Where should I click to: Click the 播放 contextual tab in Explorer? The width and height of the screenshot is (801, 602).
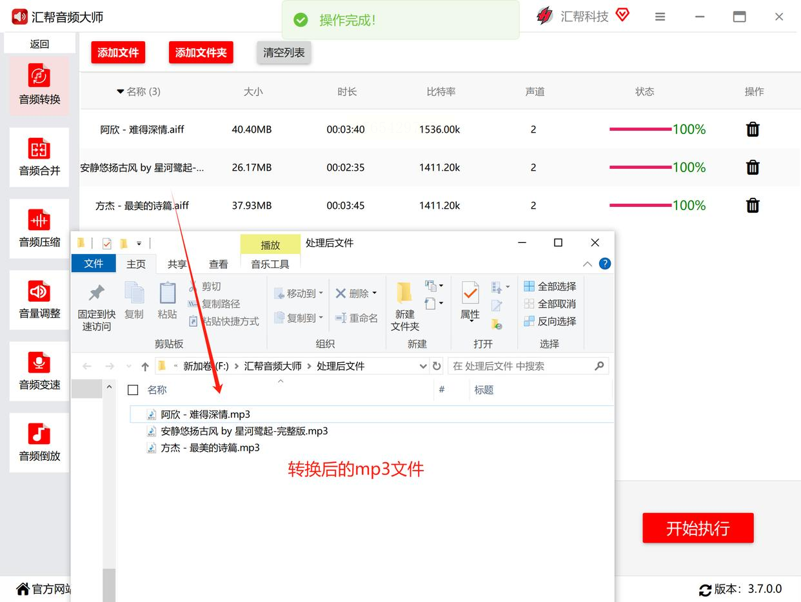point(270,245)
